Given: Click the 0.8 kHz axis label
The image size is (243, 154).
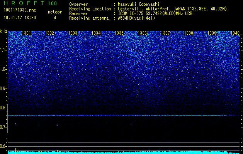Looking at the screenshot, I should click(x=3, y=108).
